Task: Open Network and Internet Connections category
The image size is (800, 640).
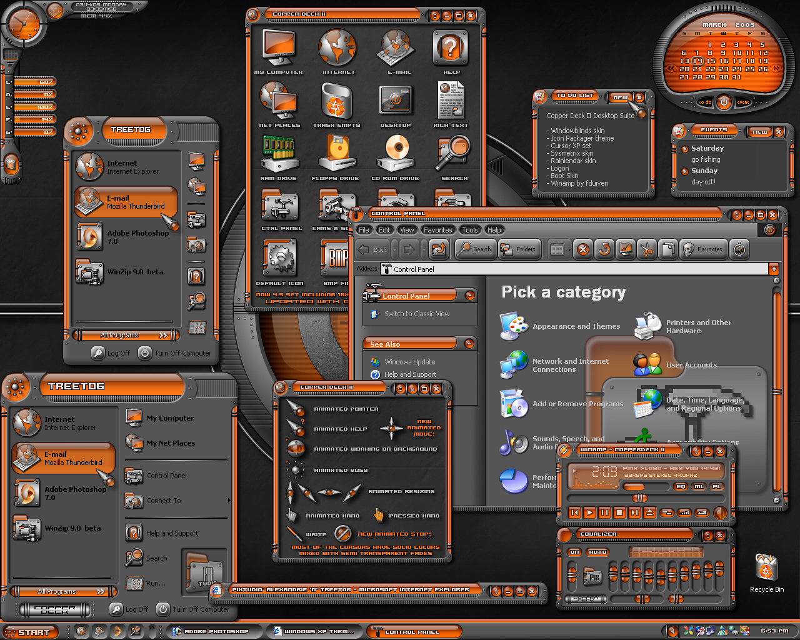Action: (x=555, y=365)
